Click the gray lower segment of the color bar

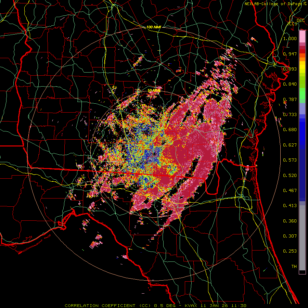[x=302, y=238]
